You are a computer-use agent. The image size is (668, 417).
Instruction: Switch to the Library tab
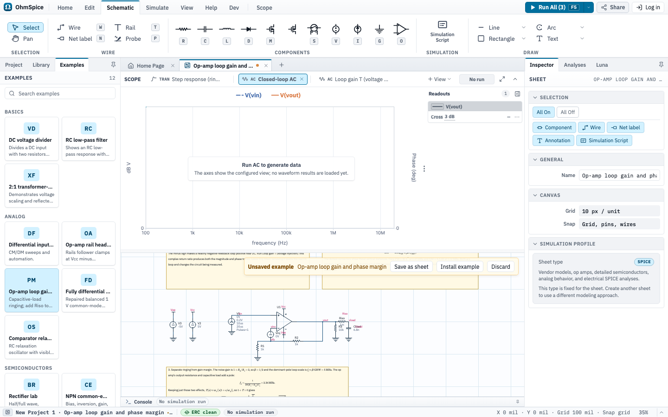[41, 65]
